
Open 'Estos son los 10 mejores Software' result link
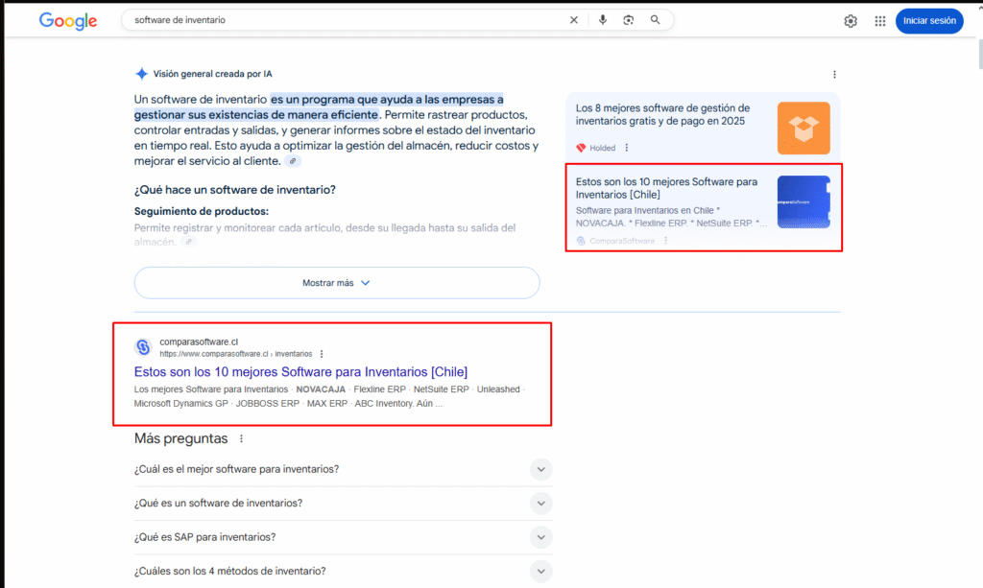click(x=300, y=372)
